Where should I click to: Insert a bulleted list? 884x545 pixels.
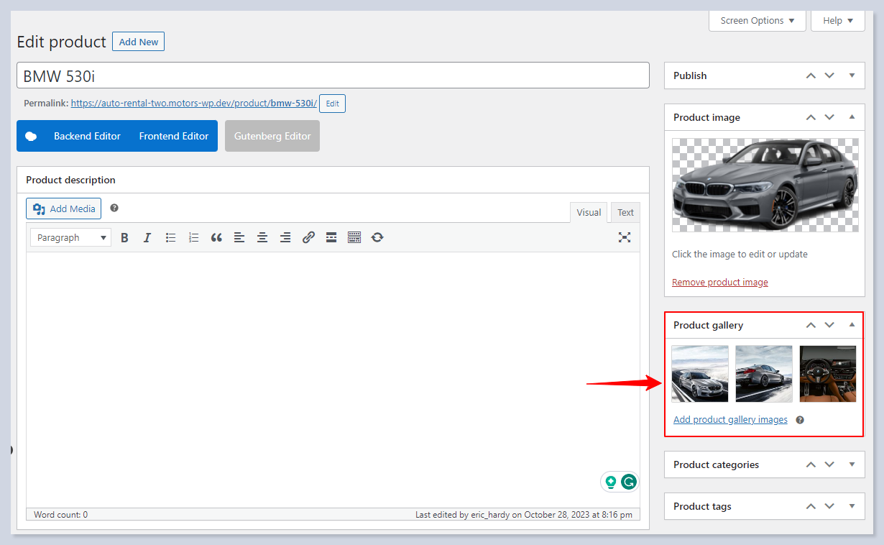pyautogui.click(x=170, y=237)
